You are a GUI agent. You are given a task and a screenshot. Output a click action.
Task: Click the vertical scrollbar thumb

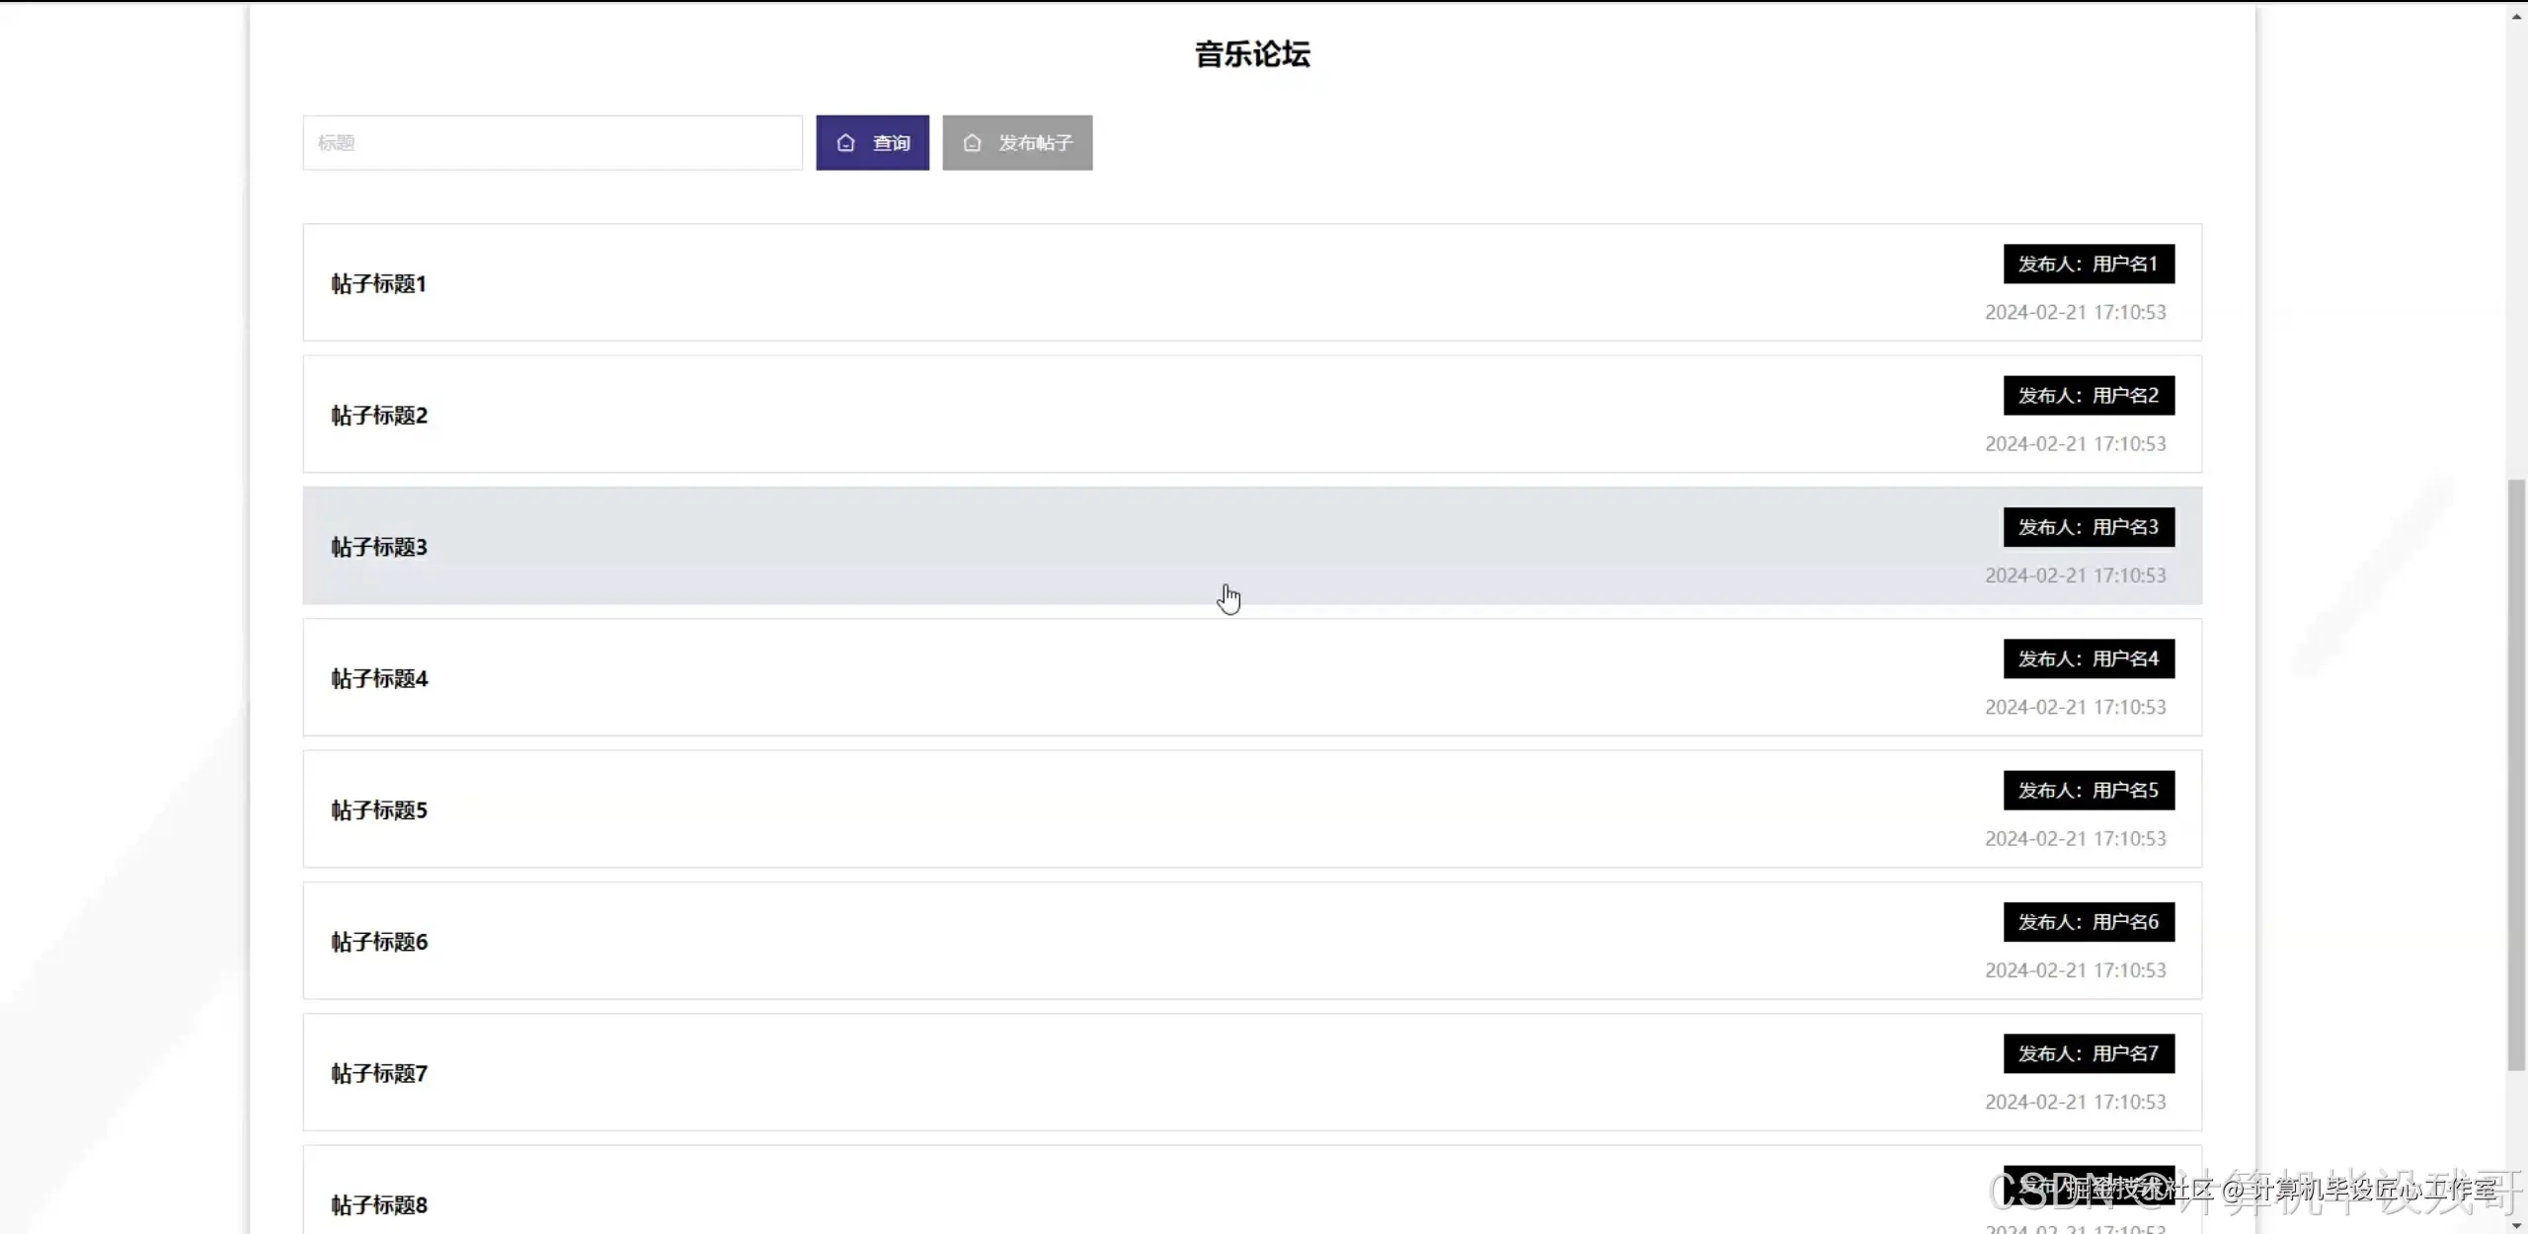pyautogui.click(x=2516, y=775)
